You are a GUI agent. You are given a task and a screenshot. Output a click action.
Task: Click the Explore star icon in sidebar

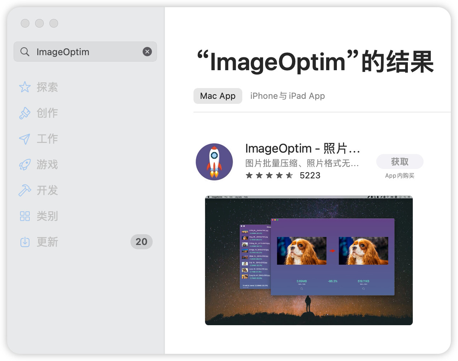[25, 87]
